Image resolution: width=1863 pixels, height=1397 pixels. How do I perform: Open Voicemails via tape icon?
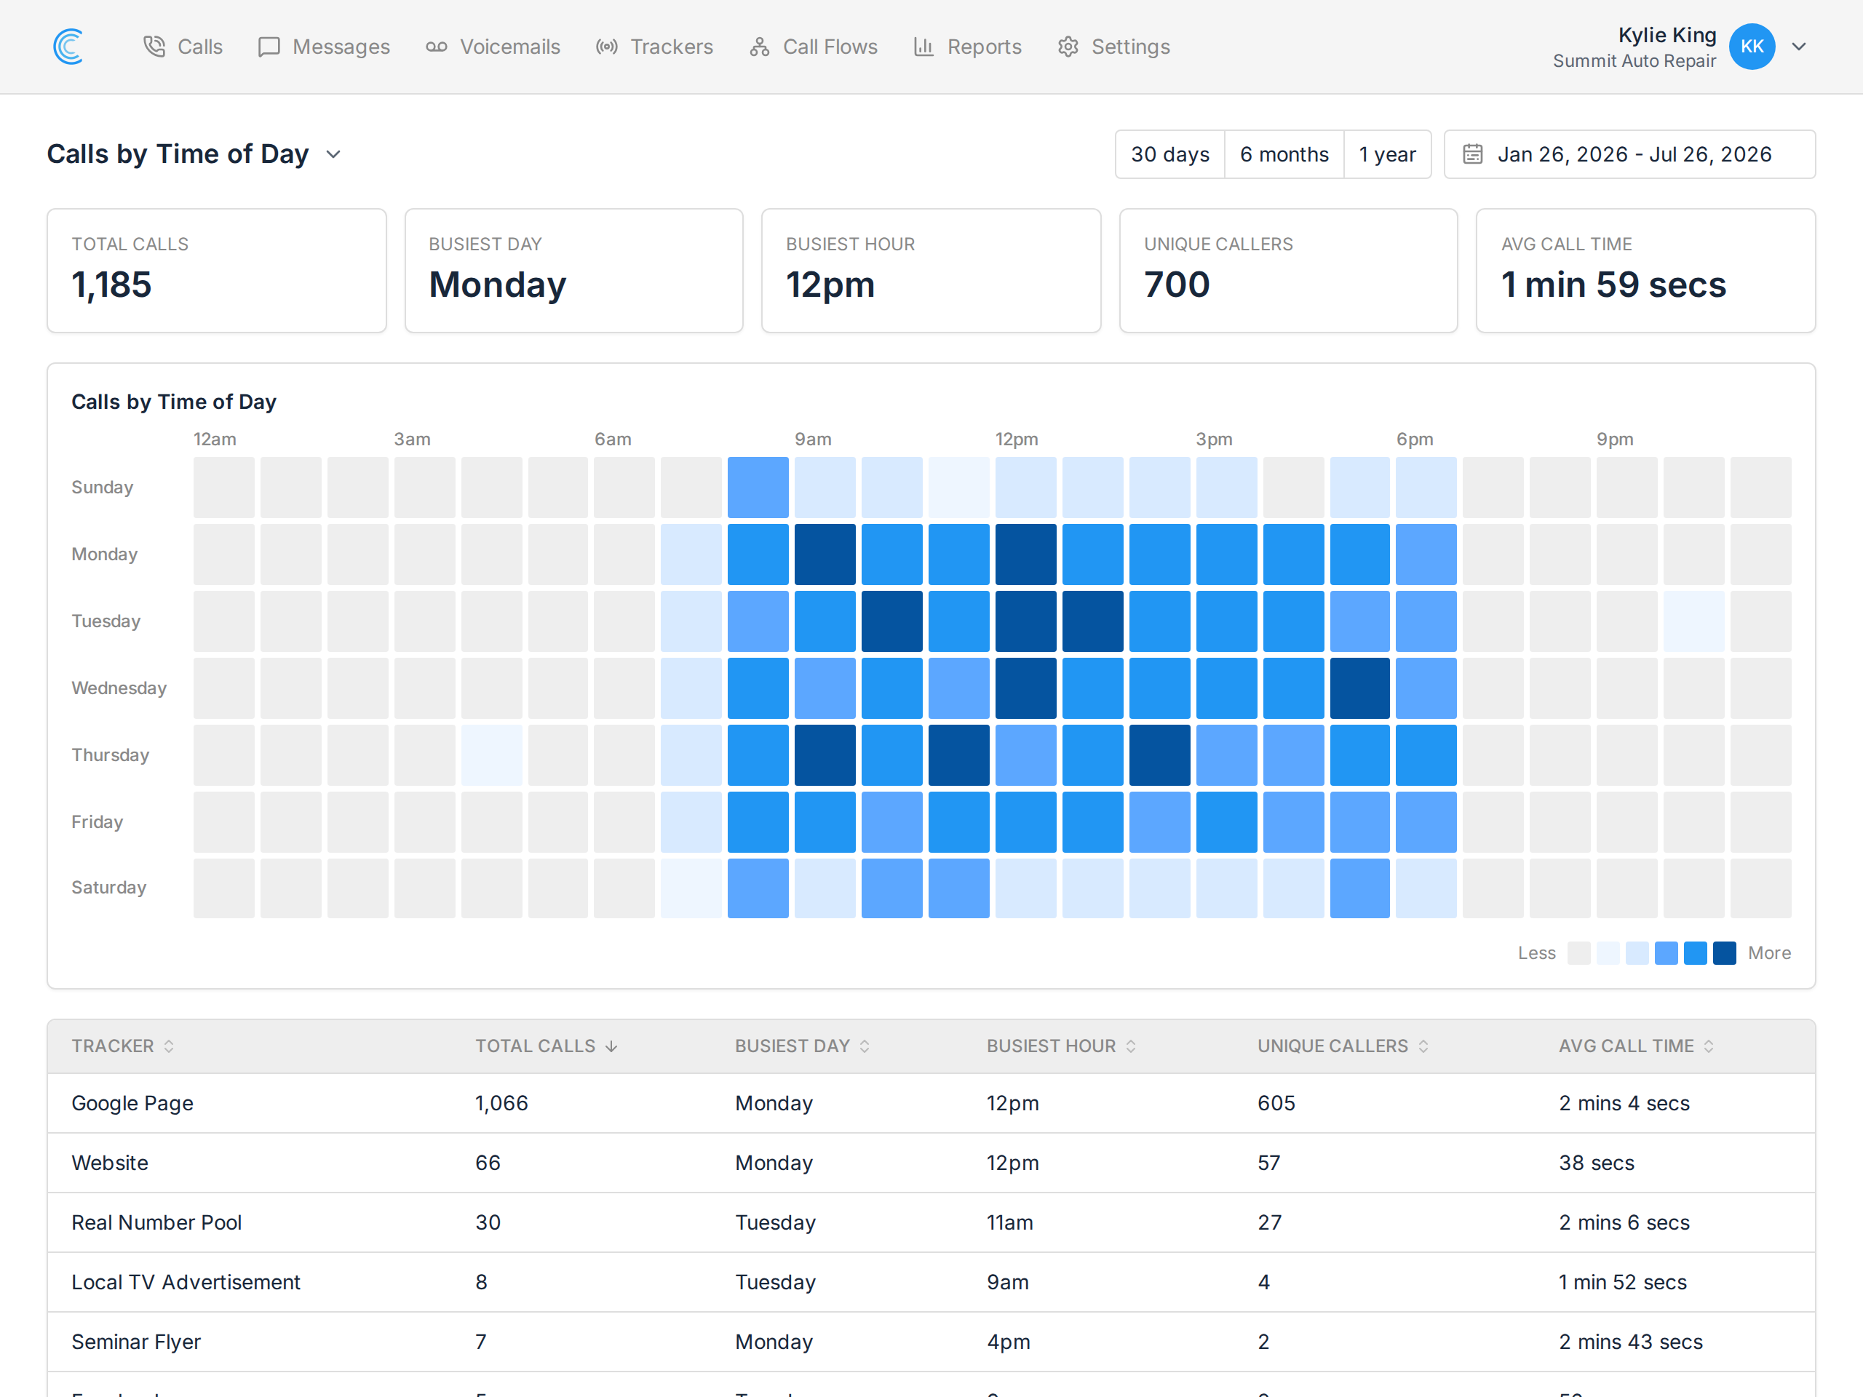tap(436, 47)
